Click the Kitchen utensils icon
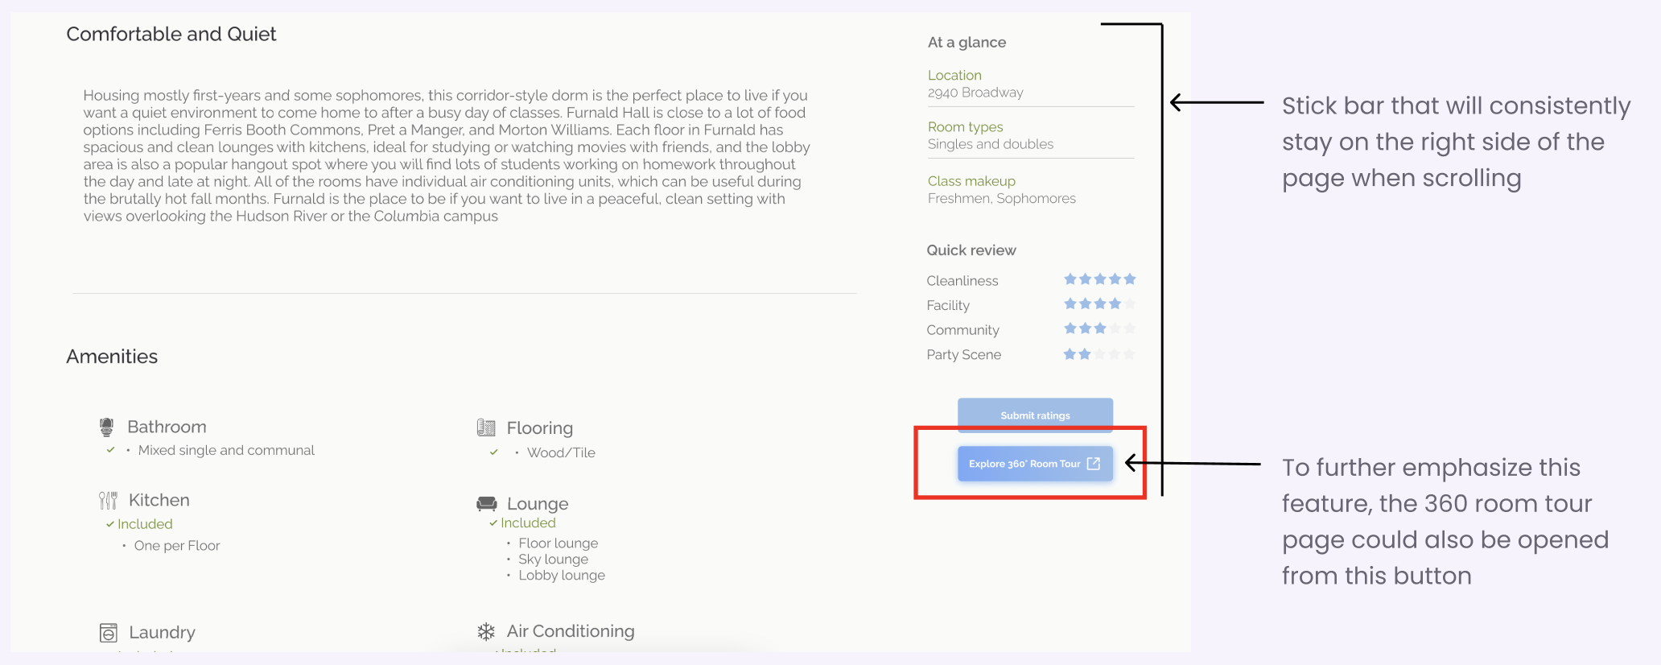The image size is (1661, 665). 108,501
